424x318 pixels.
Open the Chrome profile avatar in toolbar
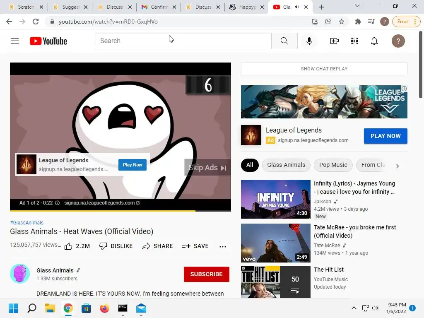[384, 22]
